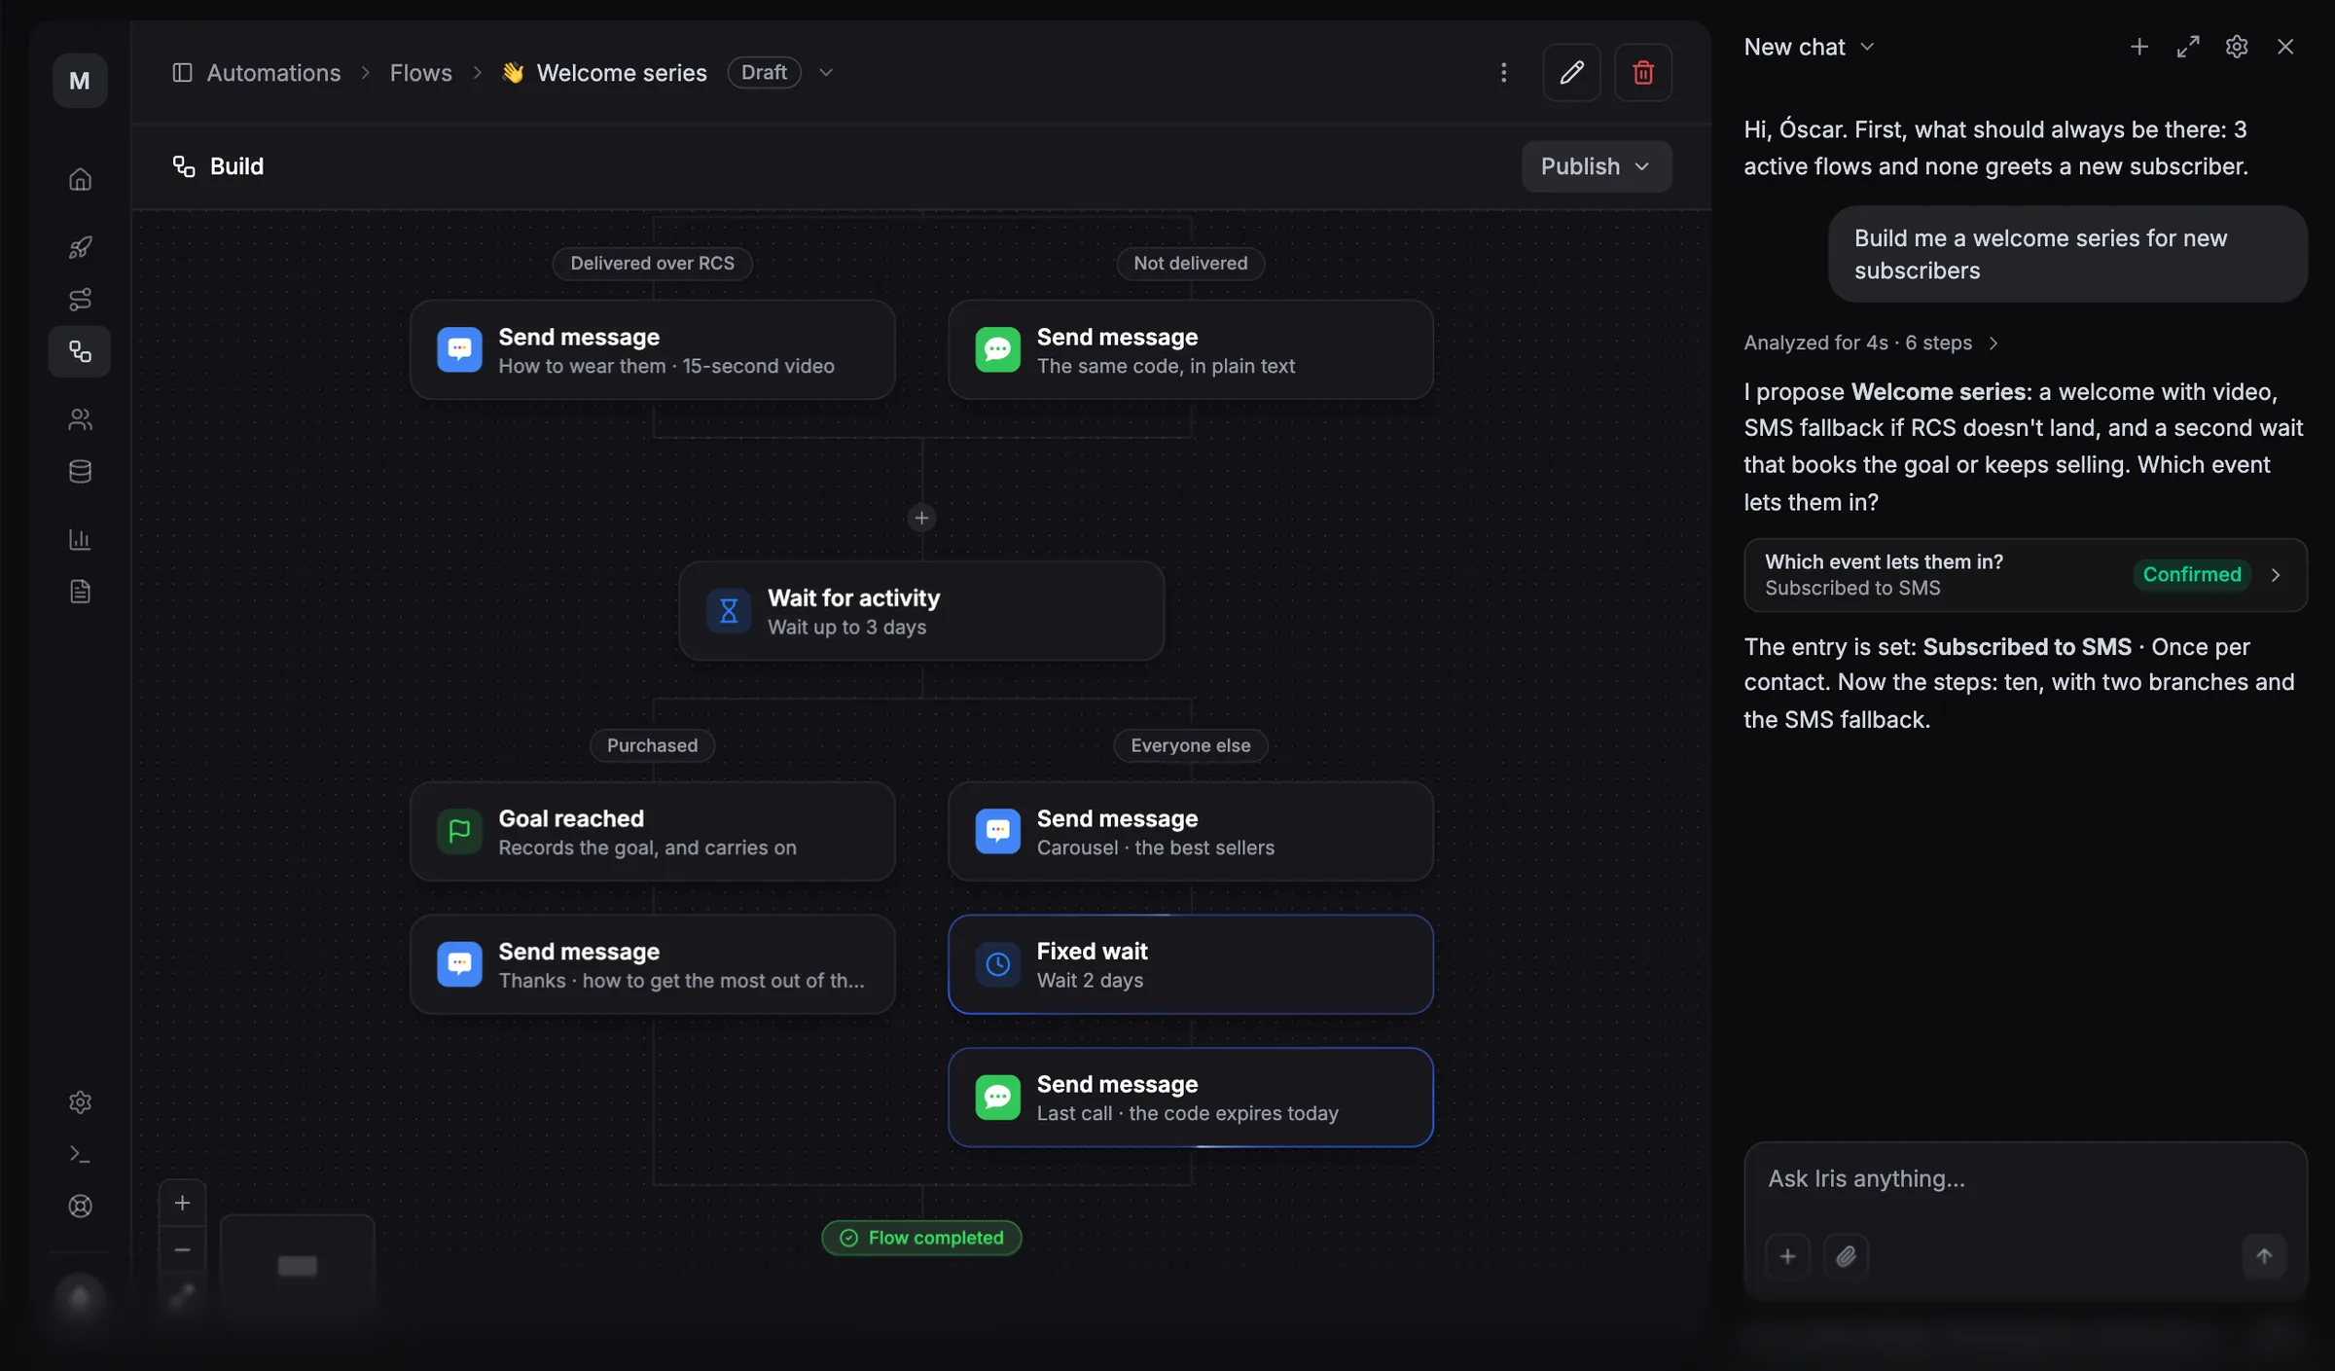Select the Build tab

click(x=218, y=166)
